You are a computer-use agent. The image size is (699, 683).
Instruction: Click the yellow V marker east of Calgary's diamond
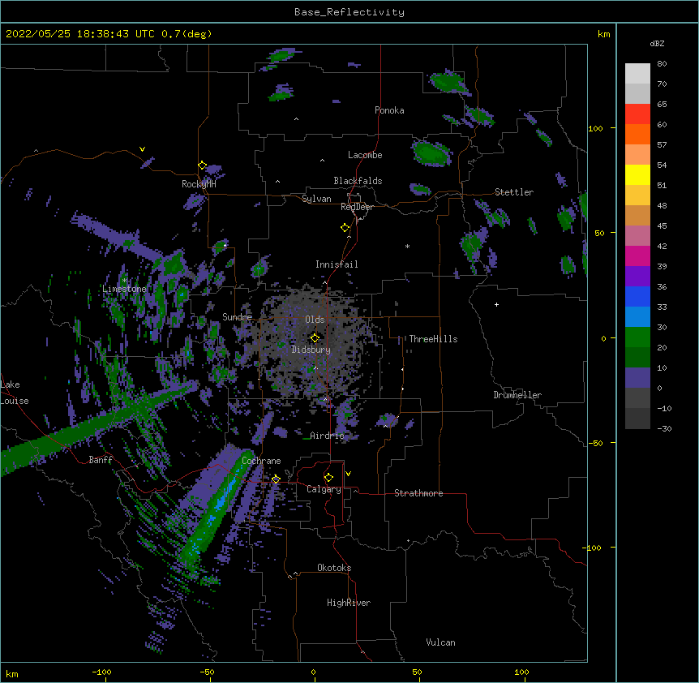[348, 474]
